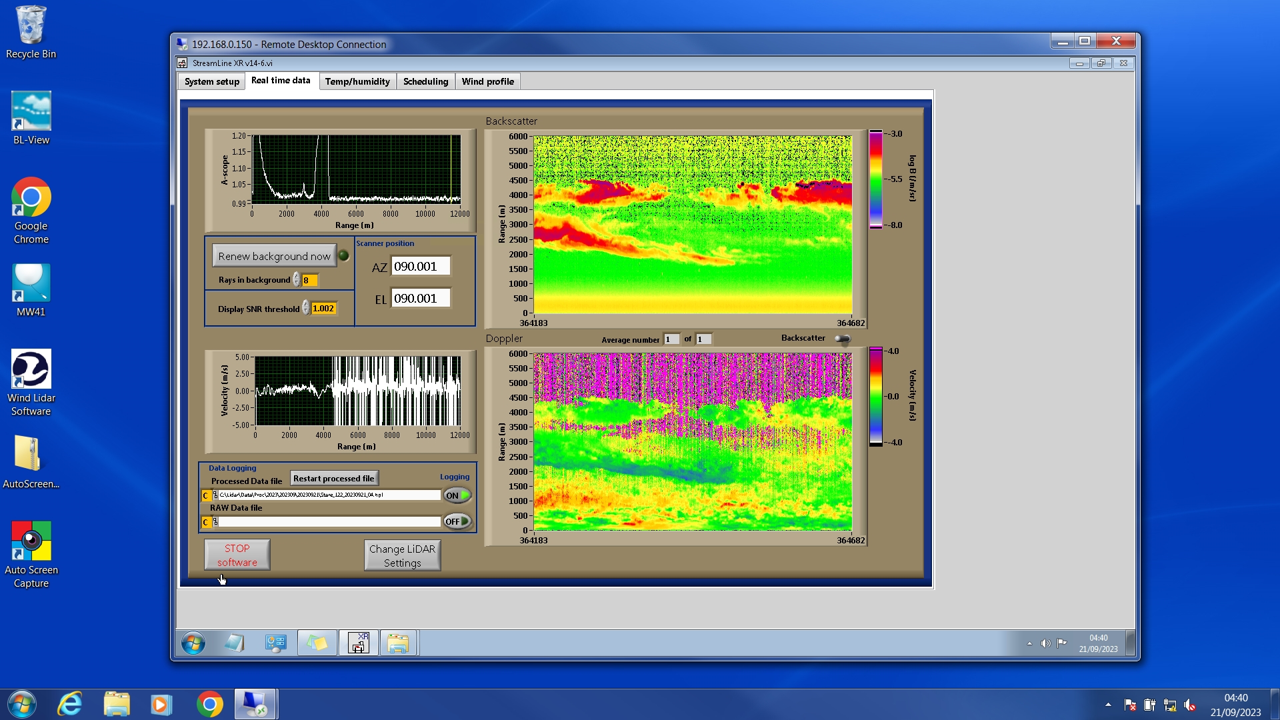The width and height of the screenshot is (1280, 720).
Task: Click remote desktop Start orb
Action: 193,643
